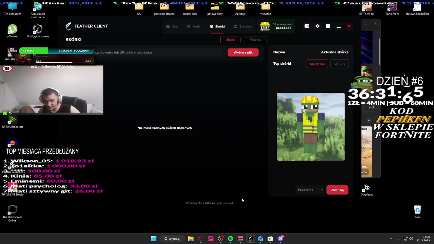Open OBS Studio from the taskbar
Screen dimensions: 434x244
click(x=221, y=239)
